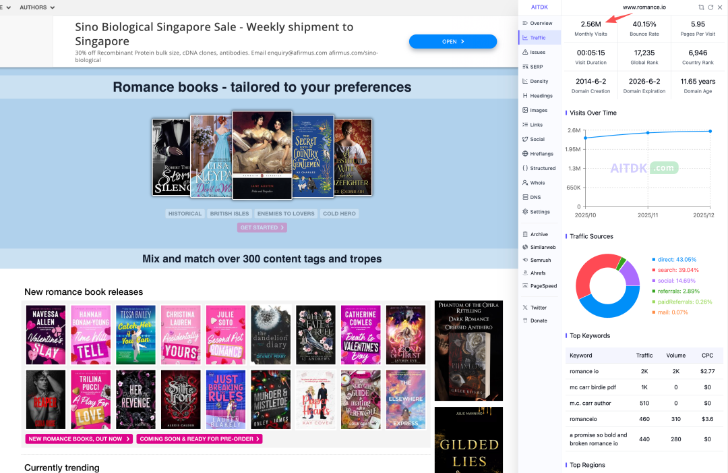Open the Headings sidebar item
The width and height of the screenshot is (728, 473).
point(537,96)
